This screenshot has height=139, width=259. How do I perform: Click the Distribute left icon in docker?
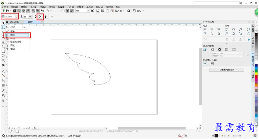point(227,29)
